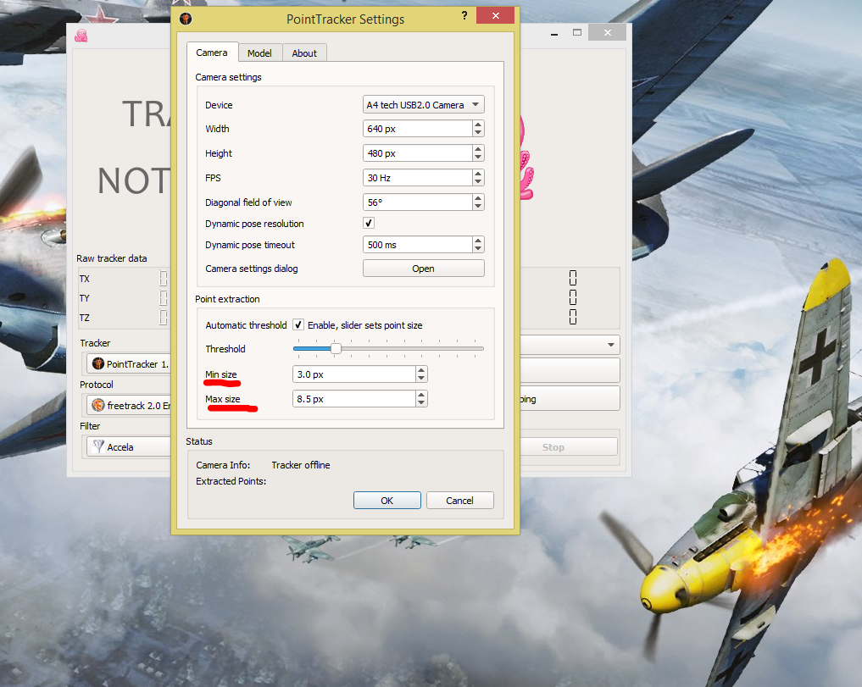The width and height of the screenshot is (862, 687).
Task: Confirm settings with the OK button
Action: 387,500
